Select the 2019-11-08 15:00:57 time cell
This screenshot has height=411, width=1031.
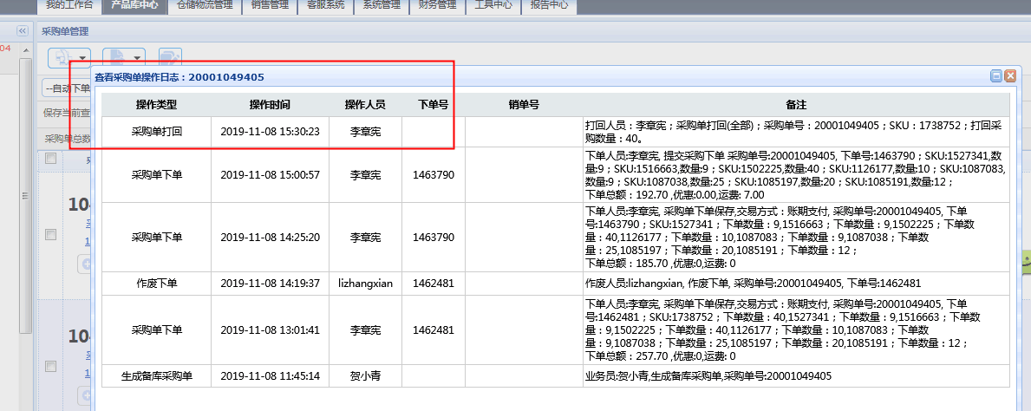tap(270, 175)
